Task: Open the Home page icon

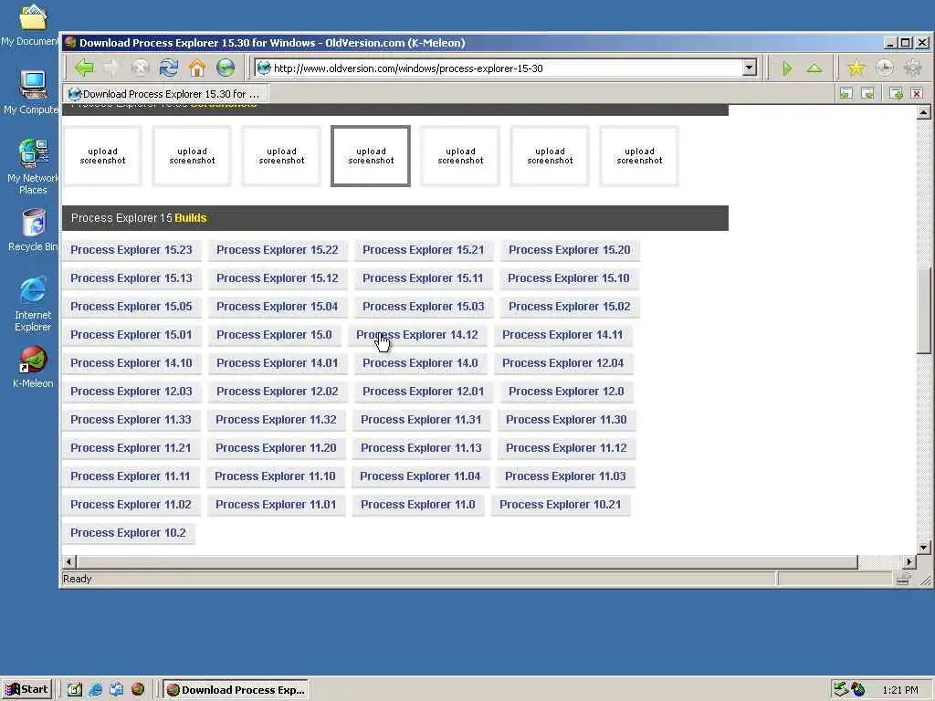Action: pos(197,68)
